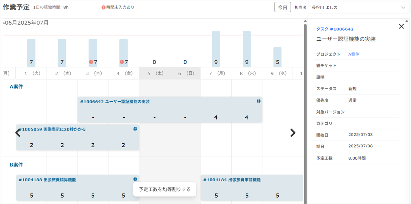Viewport: 411px width, 204px height.
Task: Open the A案件 project link in details
Action: tap(354, 54)
